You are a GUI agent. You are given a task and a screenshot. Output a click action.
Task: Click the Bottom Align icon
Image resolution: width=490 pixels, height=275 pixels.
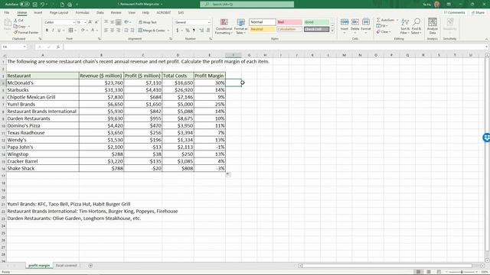click(118, 22)
